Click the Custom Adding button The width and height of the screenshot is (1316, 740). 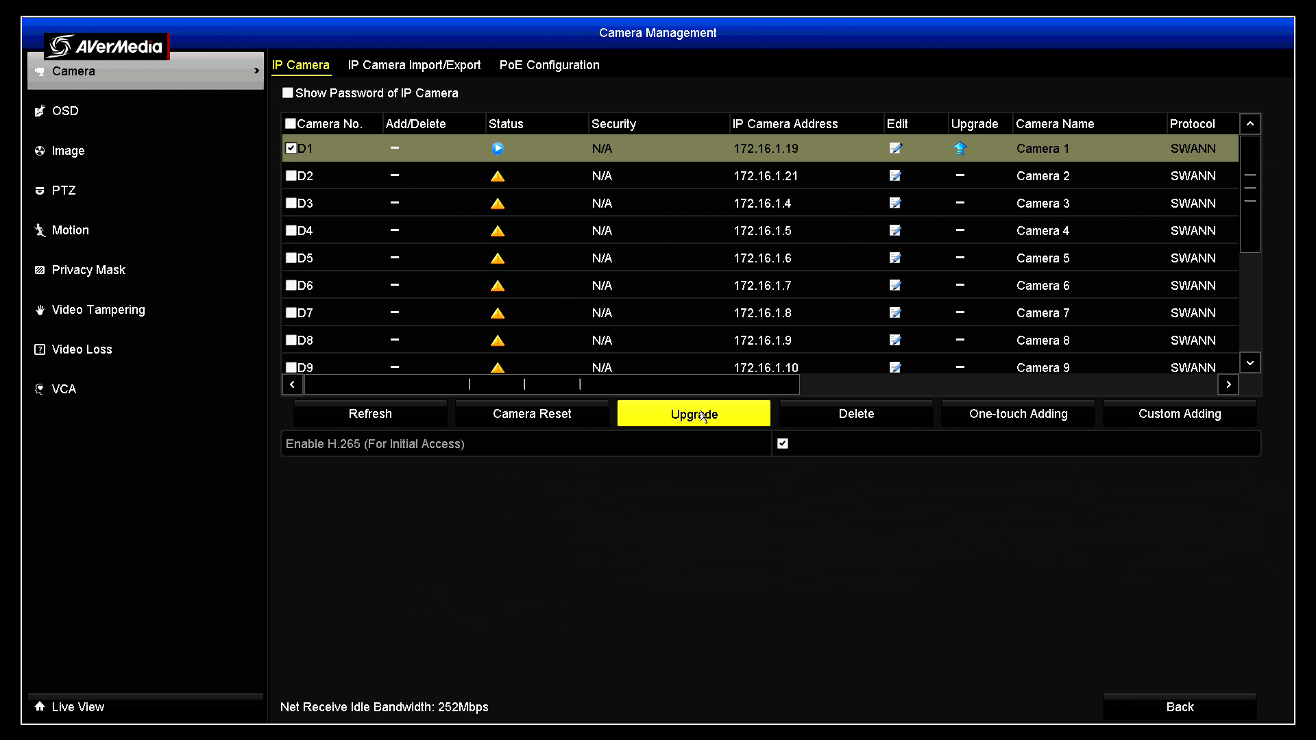pyautogui.click(x=1180, y=414)
